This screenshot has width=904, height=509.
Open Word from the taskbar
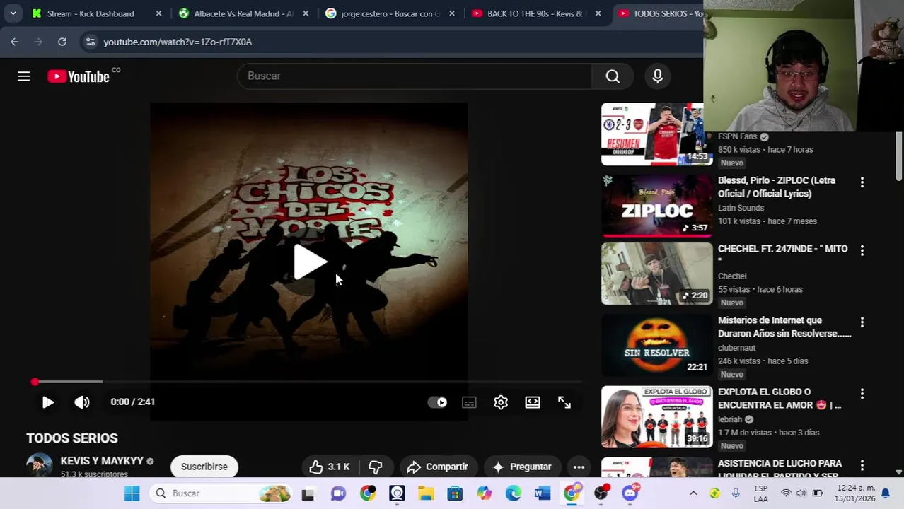click(x=543, y=493)
